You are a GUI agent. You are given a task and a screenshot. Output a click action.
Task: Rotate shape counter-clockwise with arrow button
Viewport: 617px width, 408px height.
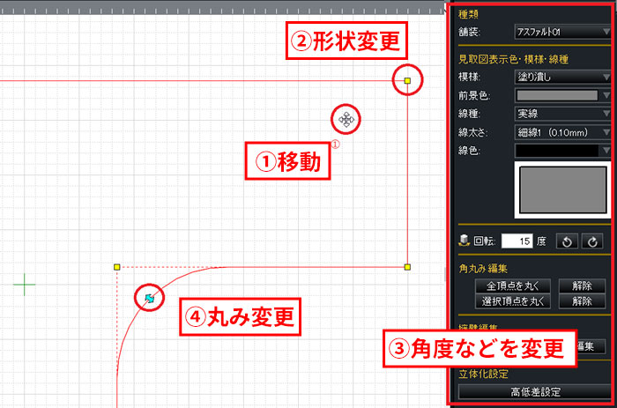[x=567, y=241]
